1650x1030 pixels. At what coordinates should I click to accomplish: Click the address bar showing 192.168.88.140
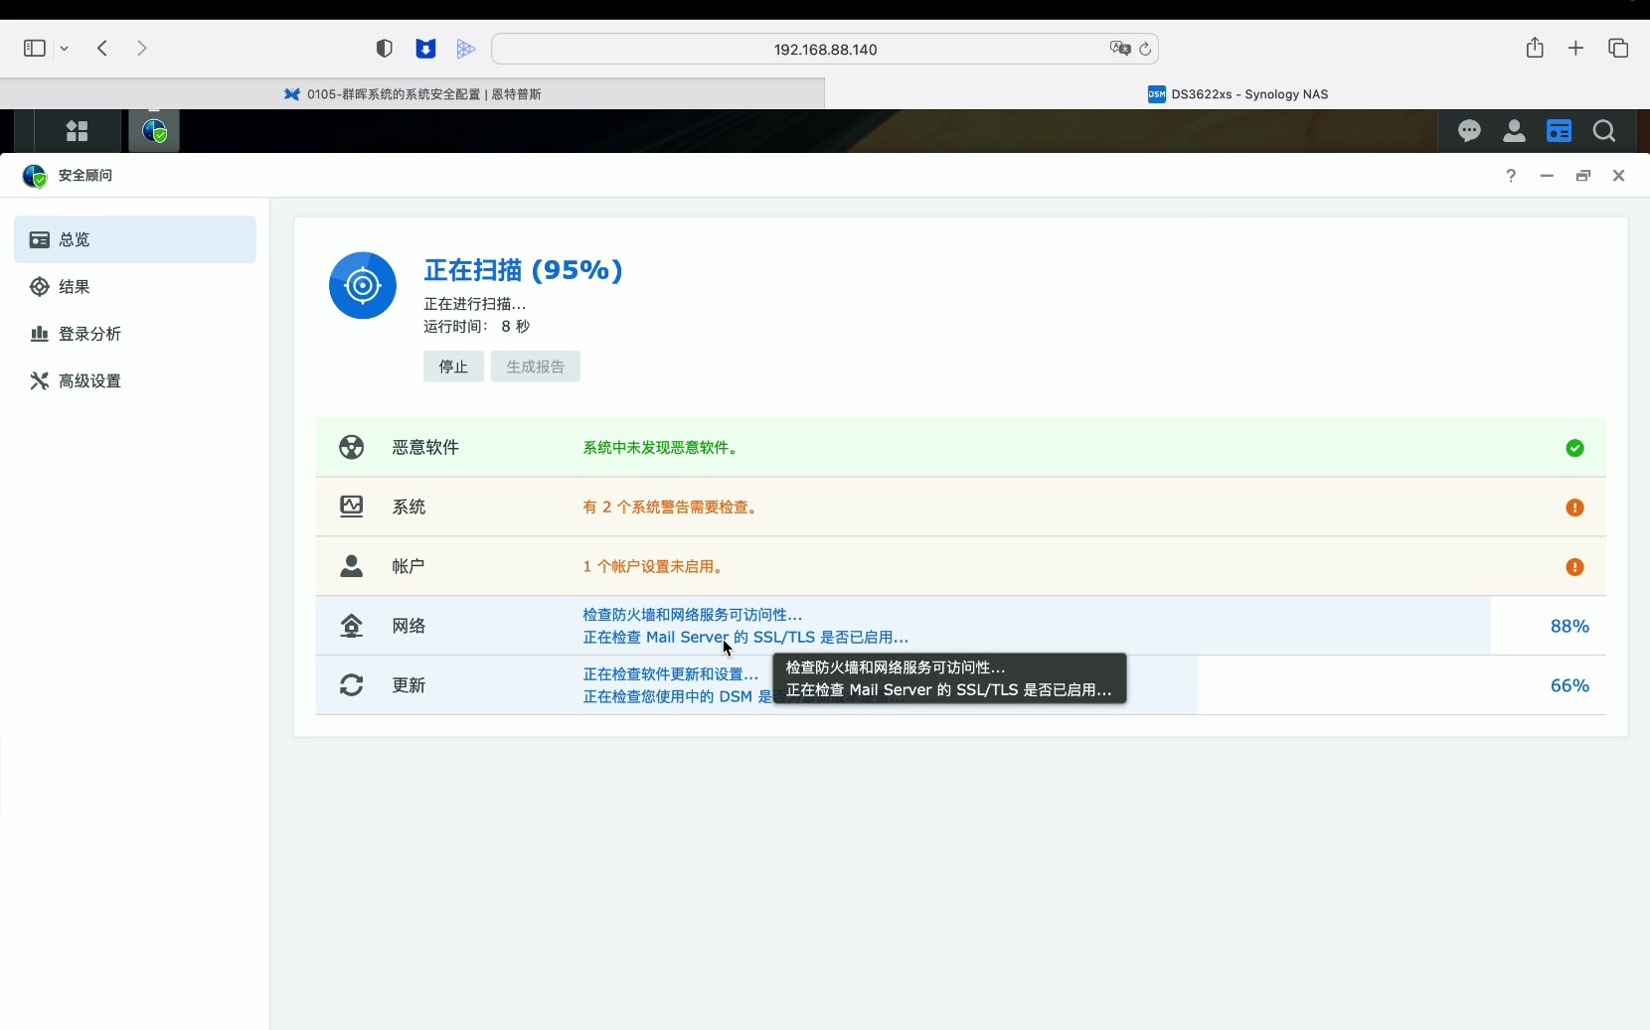(825, 49)
